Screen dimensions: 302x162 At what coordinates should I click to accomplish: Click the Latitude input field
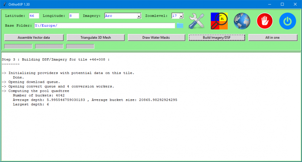(34, 16)
